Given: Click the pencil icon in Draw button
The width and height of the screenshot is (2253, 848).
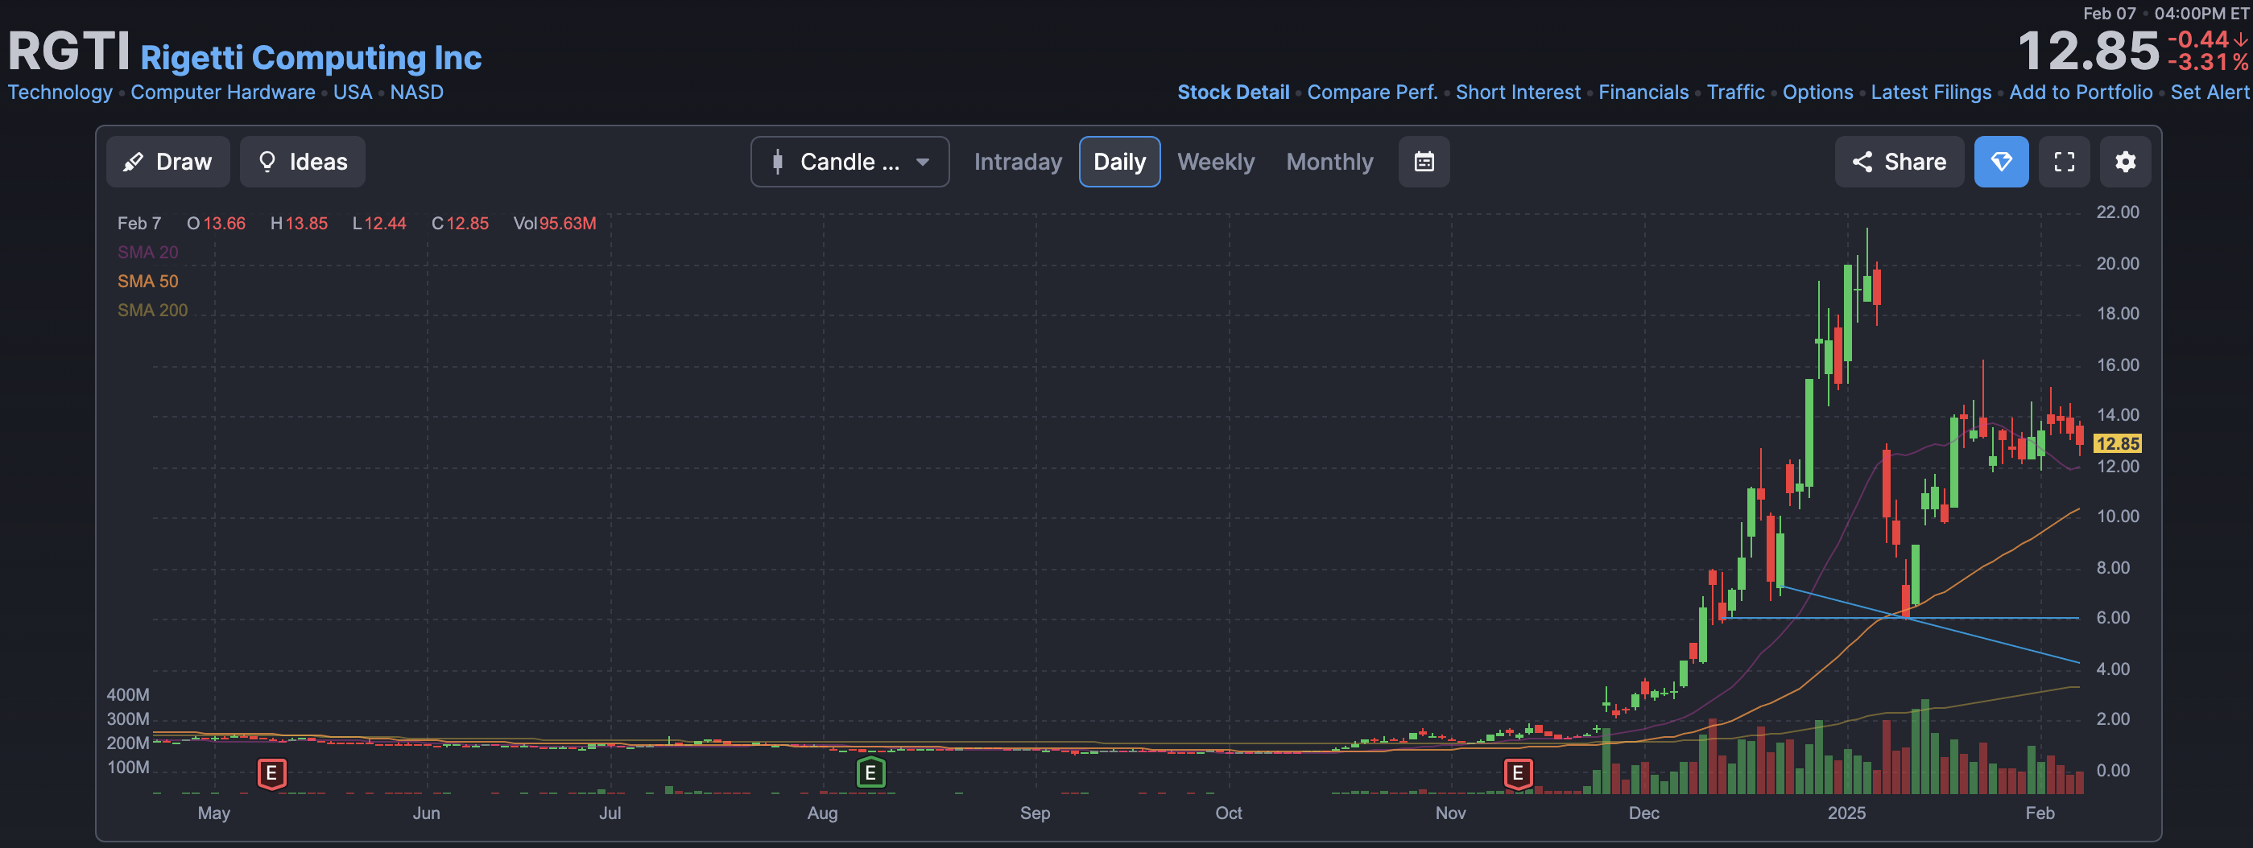Looking at the screenshot, I should (133, 162).
